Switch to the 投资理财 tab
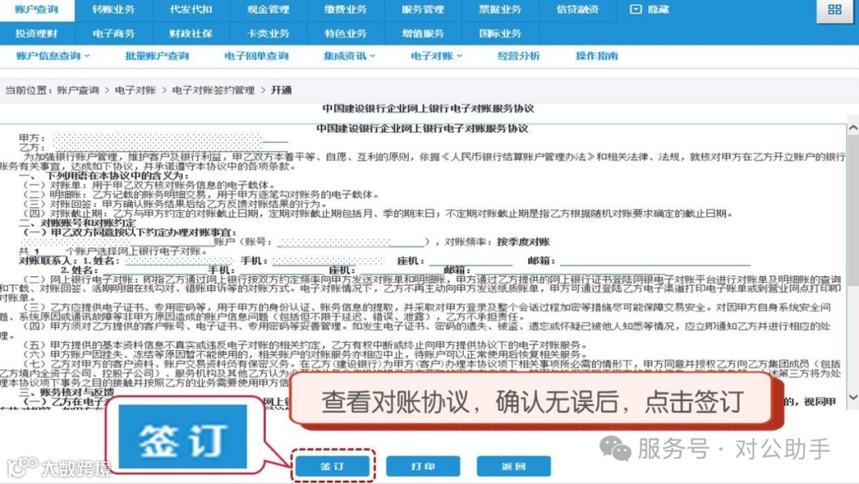The image size is (859, 484). (x=36, y=33)
